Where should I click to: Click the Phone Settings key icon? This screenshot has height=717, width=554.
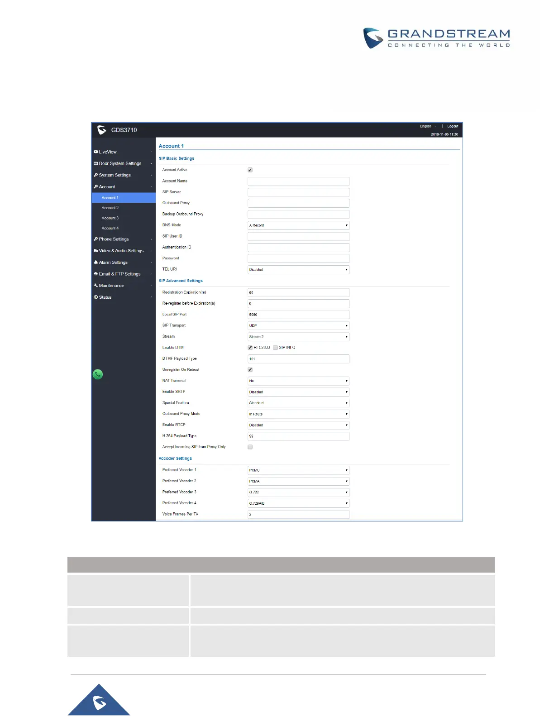tap(96, 239)
